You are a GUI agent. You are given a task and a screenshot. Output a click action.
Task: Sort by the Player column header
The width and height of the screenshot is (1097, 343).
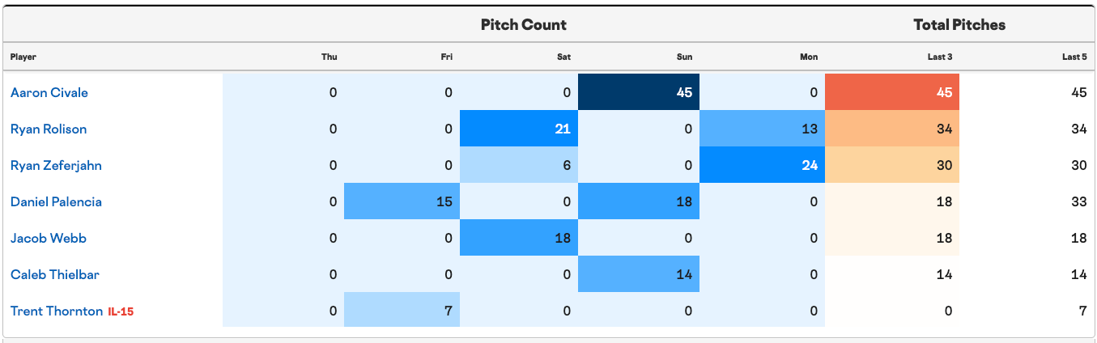(x=23, y=57)
